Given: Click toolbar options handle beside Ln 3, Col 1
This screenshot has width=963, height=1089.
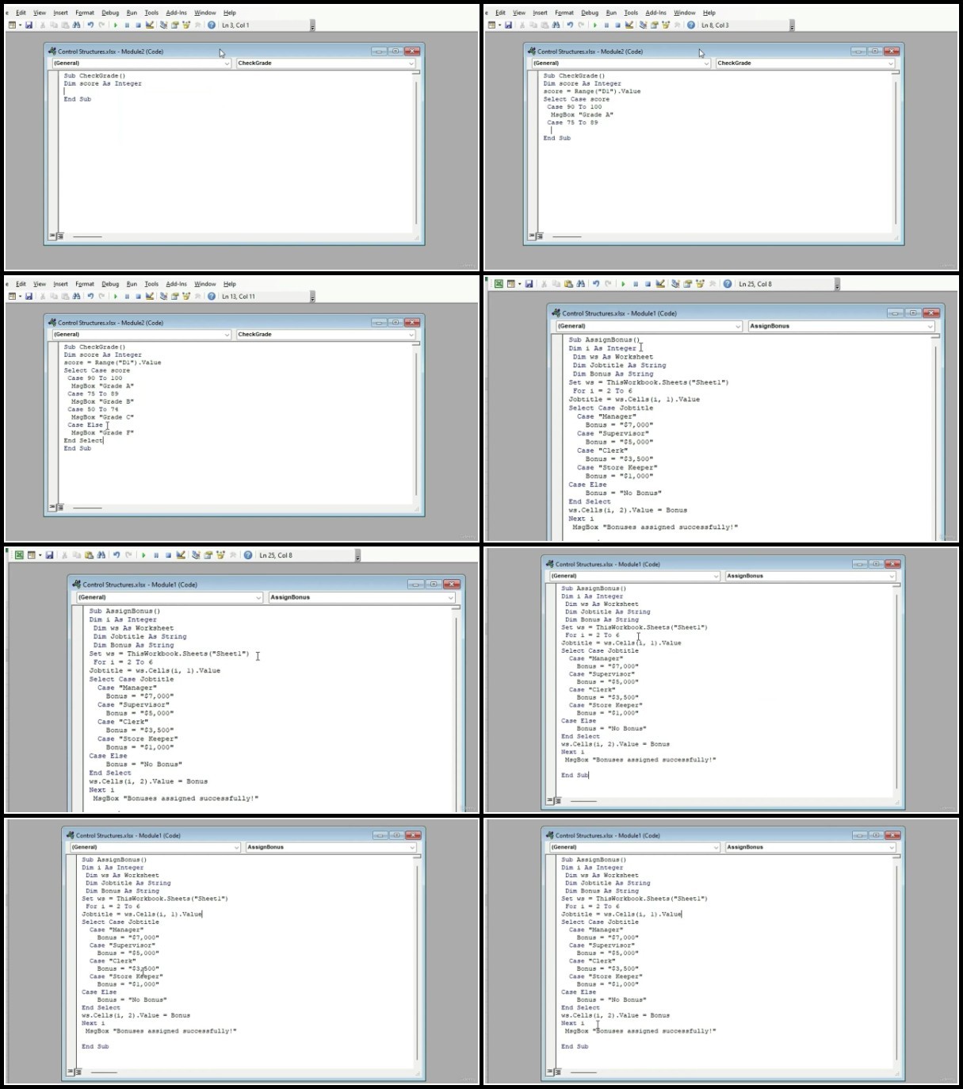Looking at the screenshot, I should click(x=312, y=27).
